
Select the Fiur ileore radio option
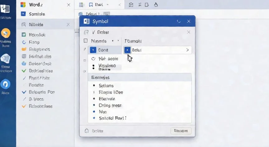[x=93, y=59]
